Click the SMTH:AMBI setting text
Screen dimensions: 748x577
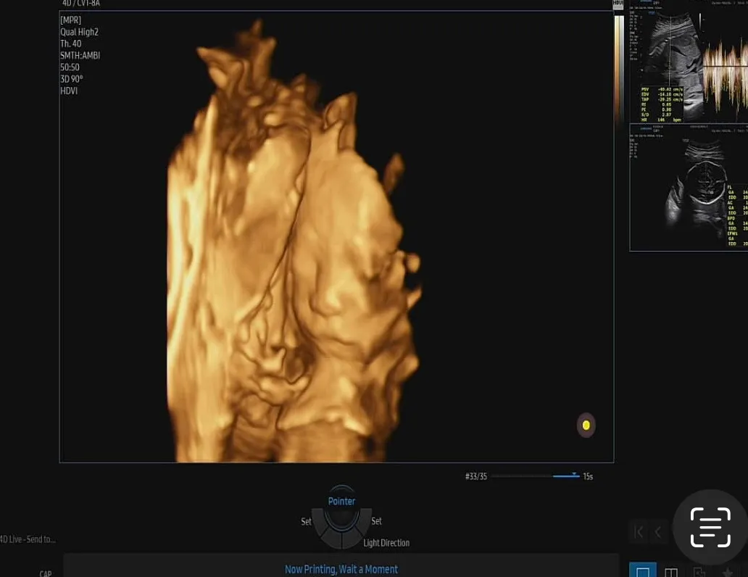80,55
